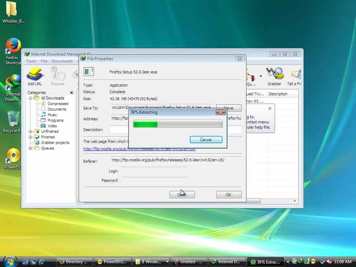Click the muted volume tray icon
Screen dimensions: 356x267
(x=329, y=261)
